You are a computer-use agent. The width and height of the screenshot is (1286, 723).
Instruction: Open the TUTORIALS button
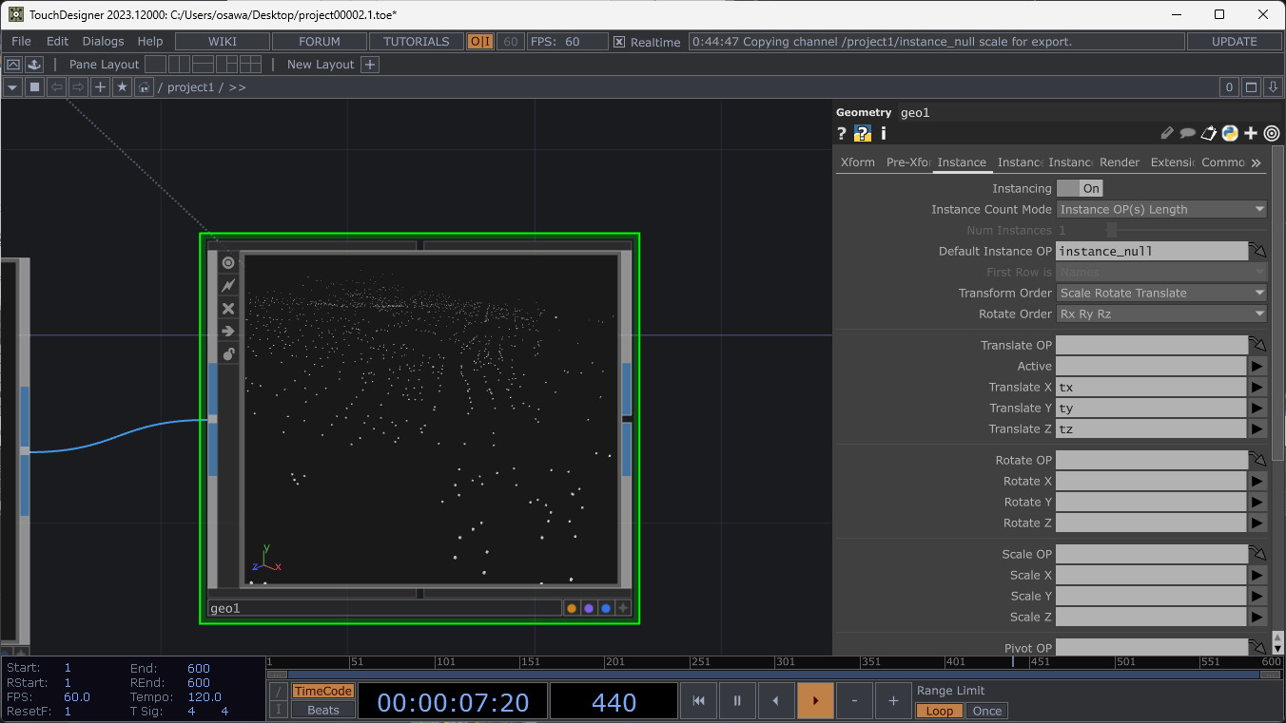tap(417, 42)
